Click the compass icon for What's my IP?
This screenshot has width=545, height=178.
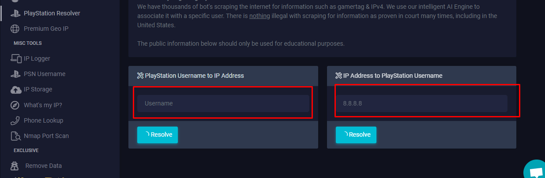[15, 105]
